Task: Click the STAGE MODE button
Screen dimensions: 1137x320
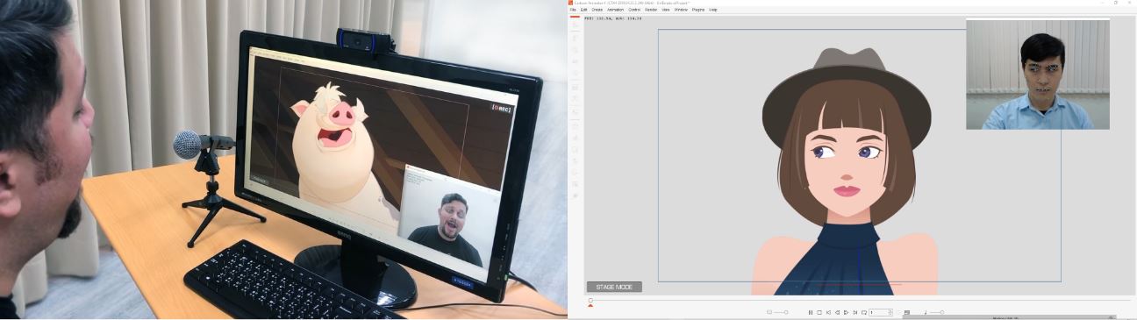Action: coord(614,287)
